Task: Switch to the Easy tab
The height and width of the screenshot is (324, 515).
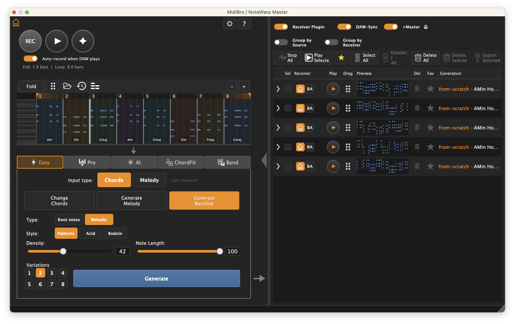Action: click(40, 162)
